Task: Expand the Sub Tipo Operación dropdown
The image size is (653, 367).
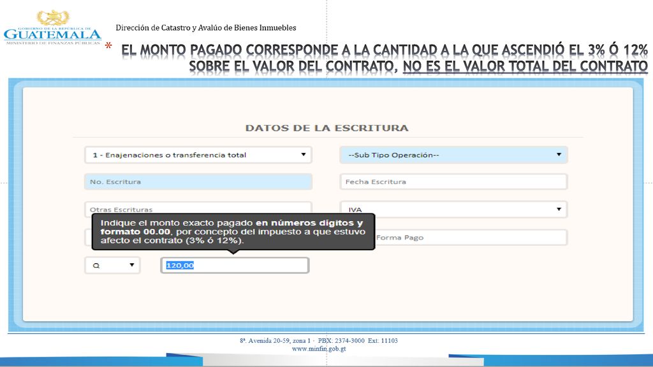Action: tap(453, 155)
